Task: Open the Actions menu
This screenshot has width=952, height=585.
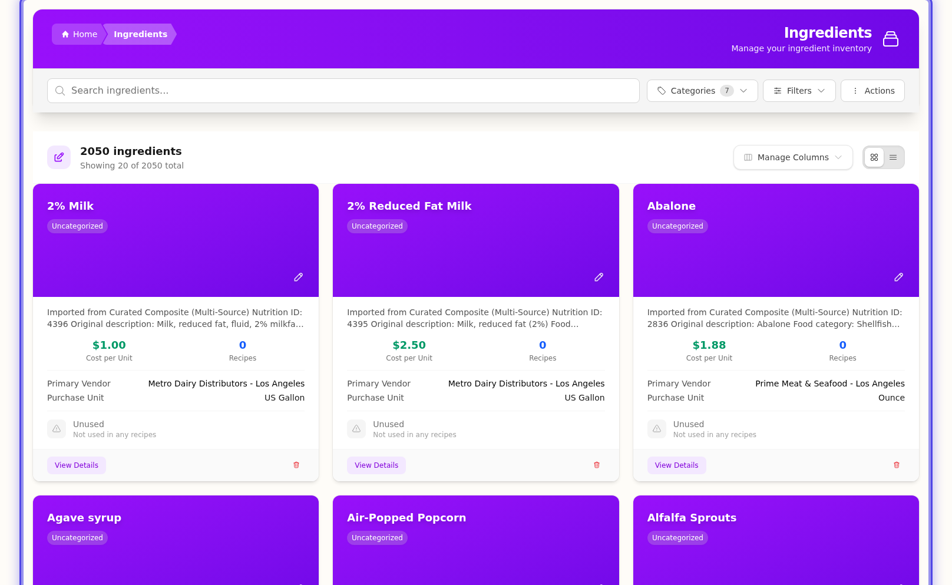Action: click(x=872, y=91)
